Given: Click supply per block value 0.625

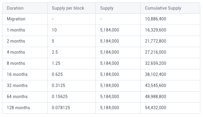Looking at the screenshot, I should [57, 74].
